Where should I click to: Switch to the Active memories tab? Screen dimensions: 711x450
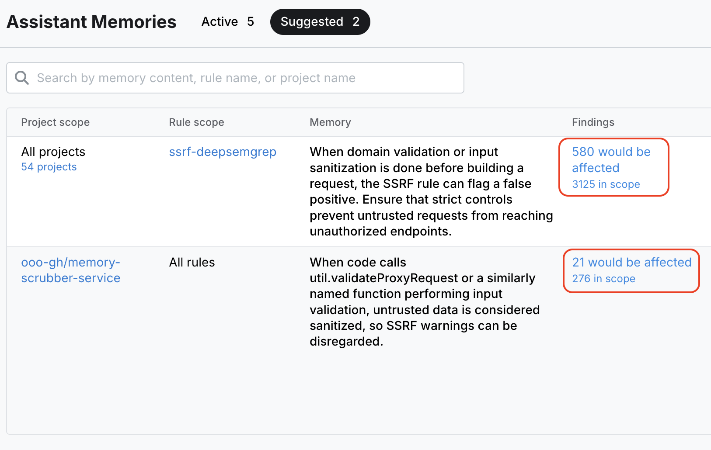(x=227, y=22)
